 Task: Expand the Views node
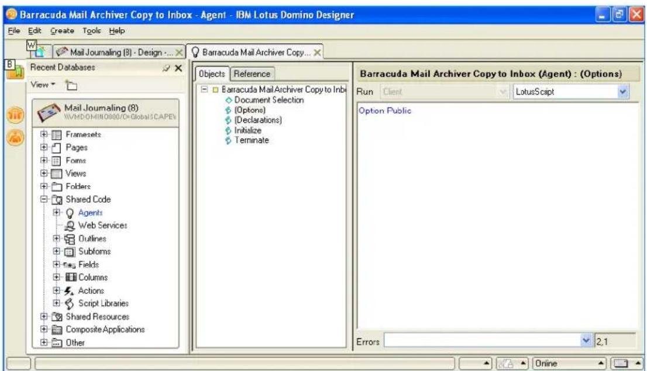(x=44, y=173)
